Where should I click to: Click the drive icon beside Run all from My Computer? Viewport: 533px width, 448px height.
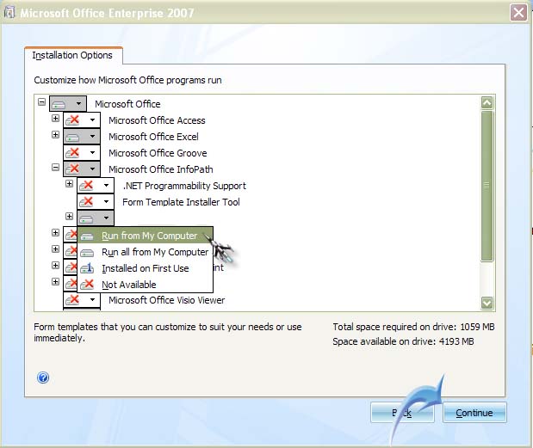(87, 253)
